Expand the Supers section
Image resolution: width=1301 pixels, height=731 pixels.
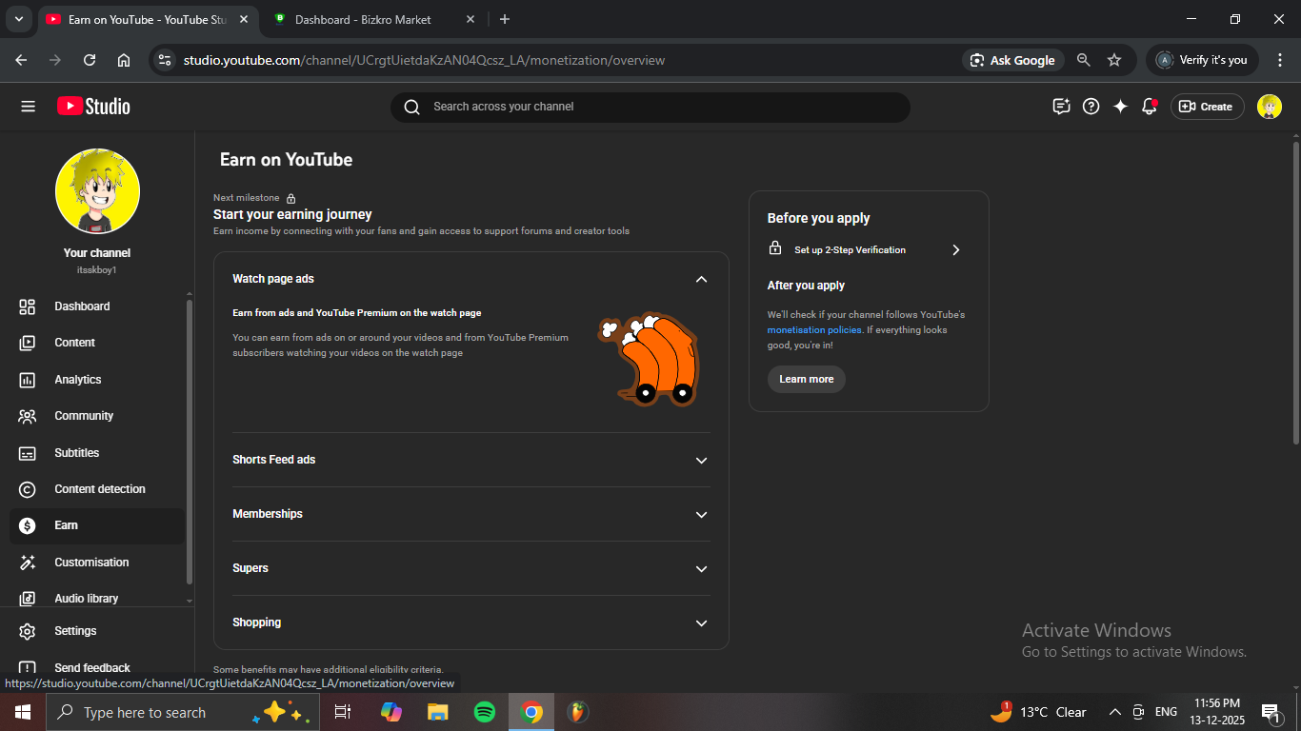click(x=701, y=568)
